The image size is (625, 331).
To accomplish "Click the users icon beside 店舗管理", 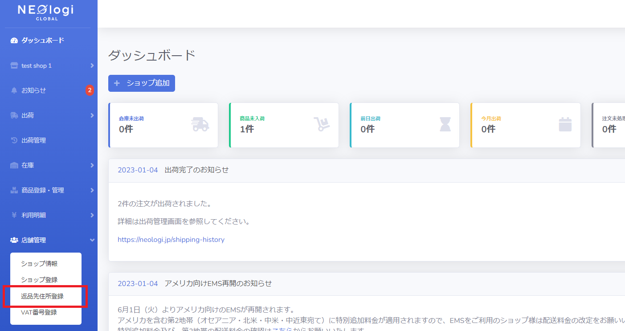I will (x=14, y=240).
